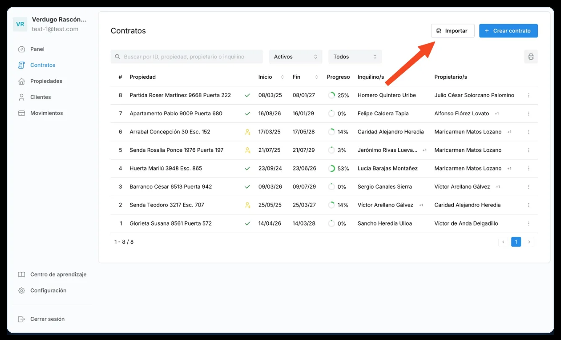
Task: Click the Importar button
Action: click(x=453, y=31)
